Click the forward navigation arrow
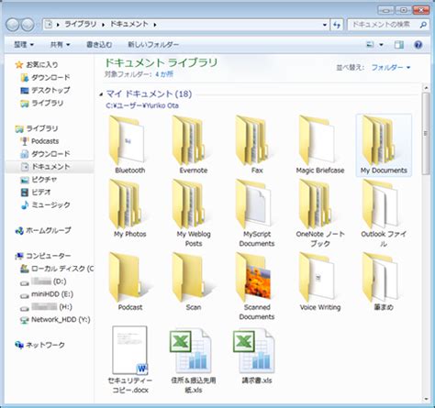 [28, 25]
